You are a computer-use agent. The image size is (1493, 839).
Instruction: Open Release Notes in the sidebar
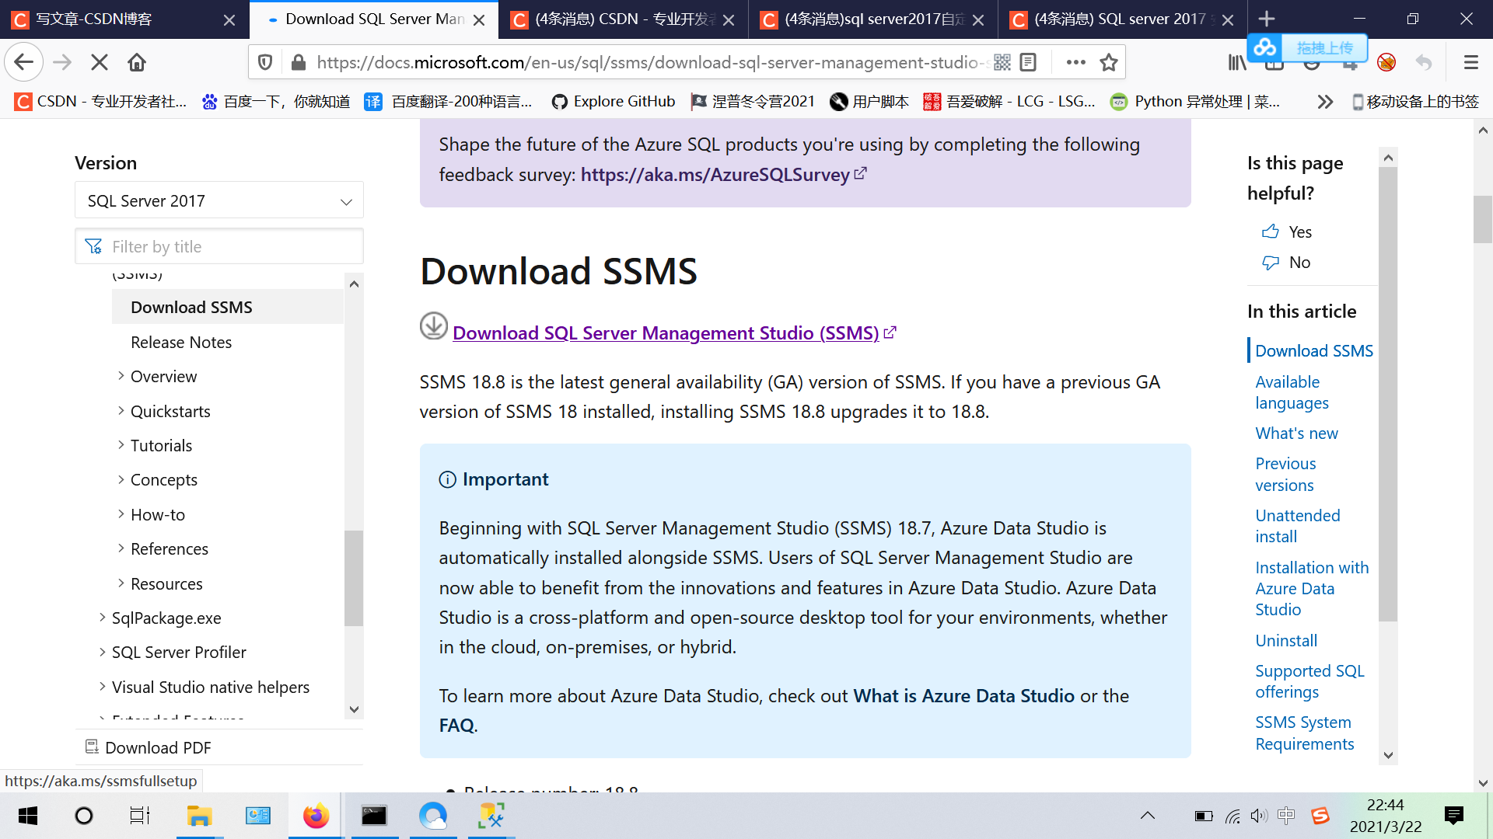181,342
